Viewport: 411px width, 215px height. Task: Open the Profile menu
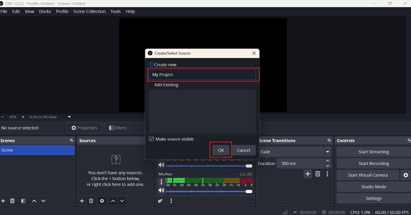(x=62, y=11)
